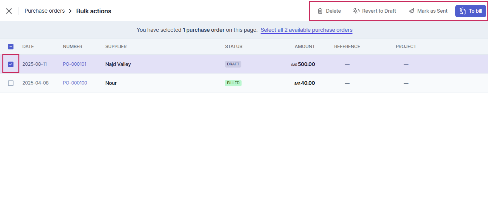488x198 pixels.
Task: Click the PROJECT column header
Action: [406, 47]
